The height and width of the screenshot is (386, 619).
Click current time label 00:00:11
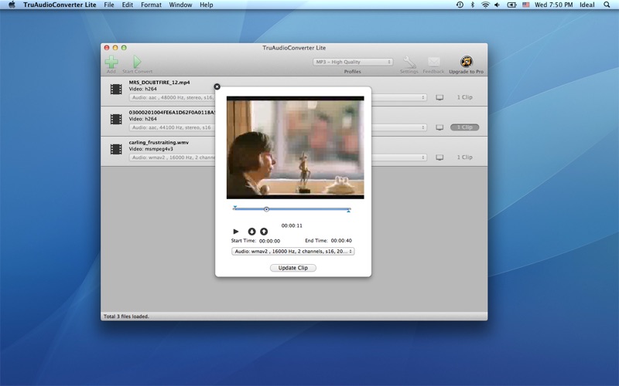(x=292, y=225)
